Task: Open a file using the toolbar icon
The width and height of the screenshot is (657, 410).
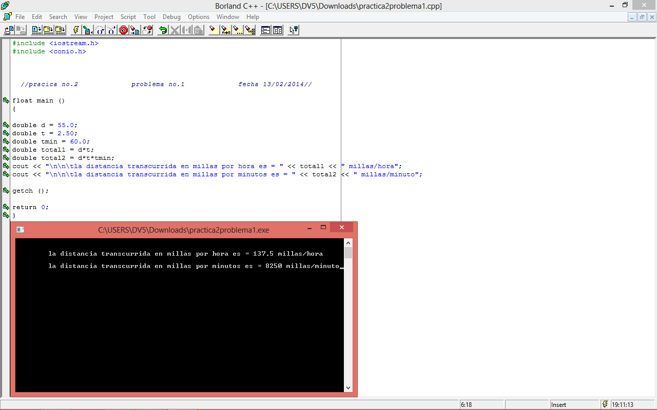Action: pyautogui.click(x=8, y=30)
